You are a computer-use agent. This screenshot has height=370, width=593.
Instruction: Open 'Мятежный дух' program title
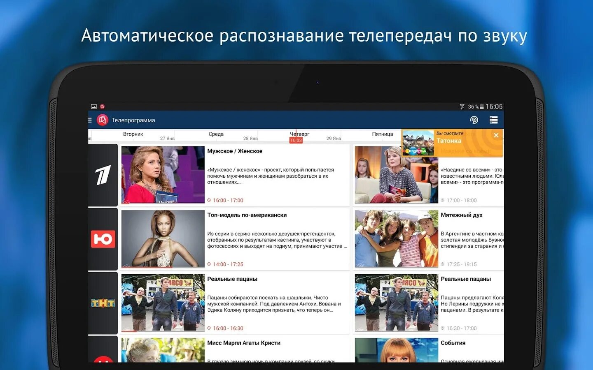[x=462, y=215]
